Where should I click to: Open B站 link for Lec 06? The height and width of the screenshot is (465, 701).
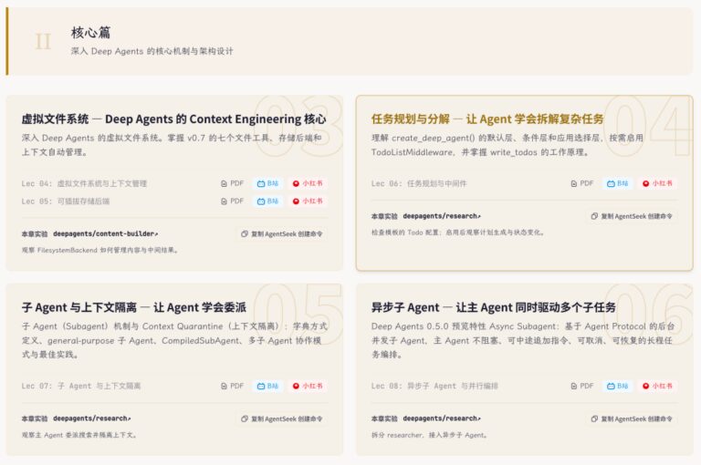pyautogui.click(x=617, y=183)
